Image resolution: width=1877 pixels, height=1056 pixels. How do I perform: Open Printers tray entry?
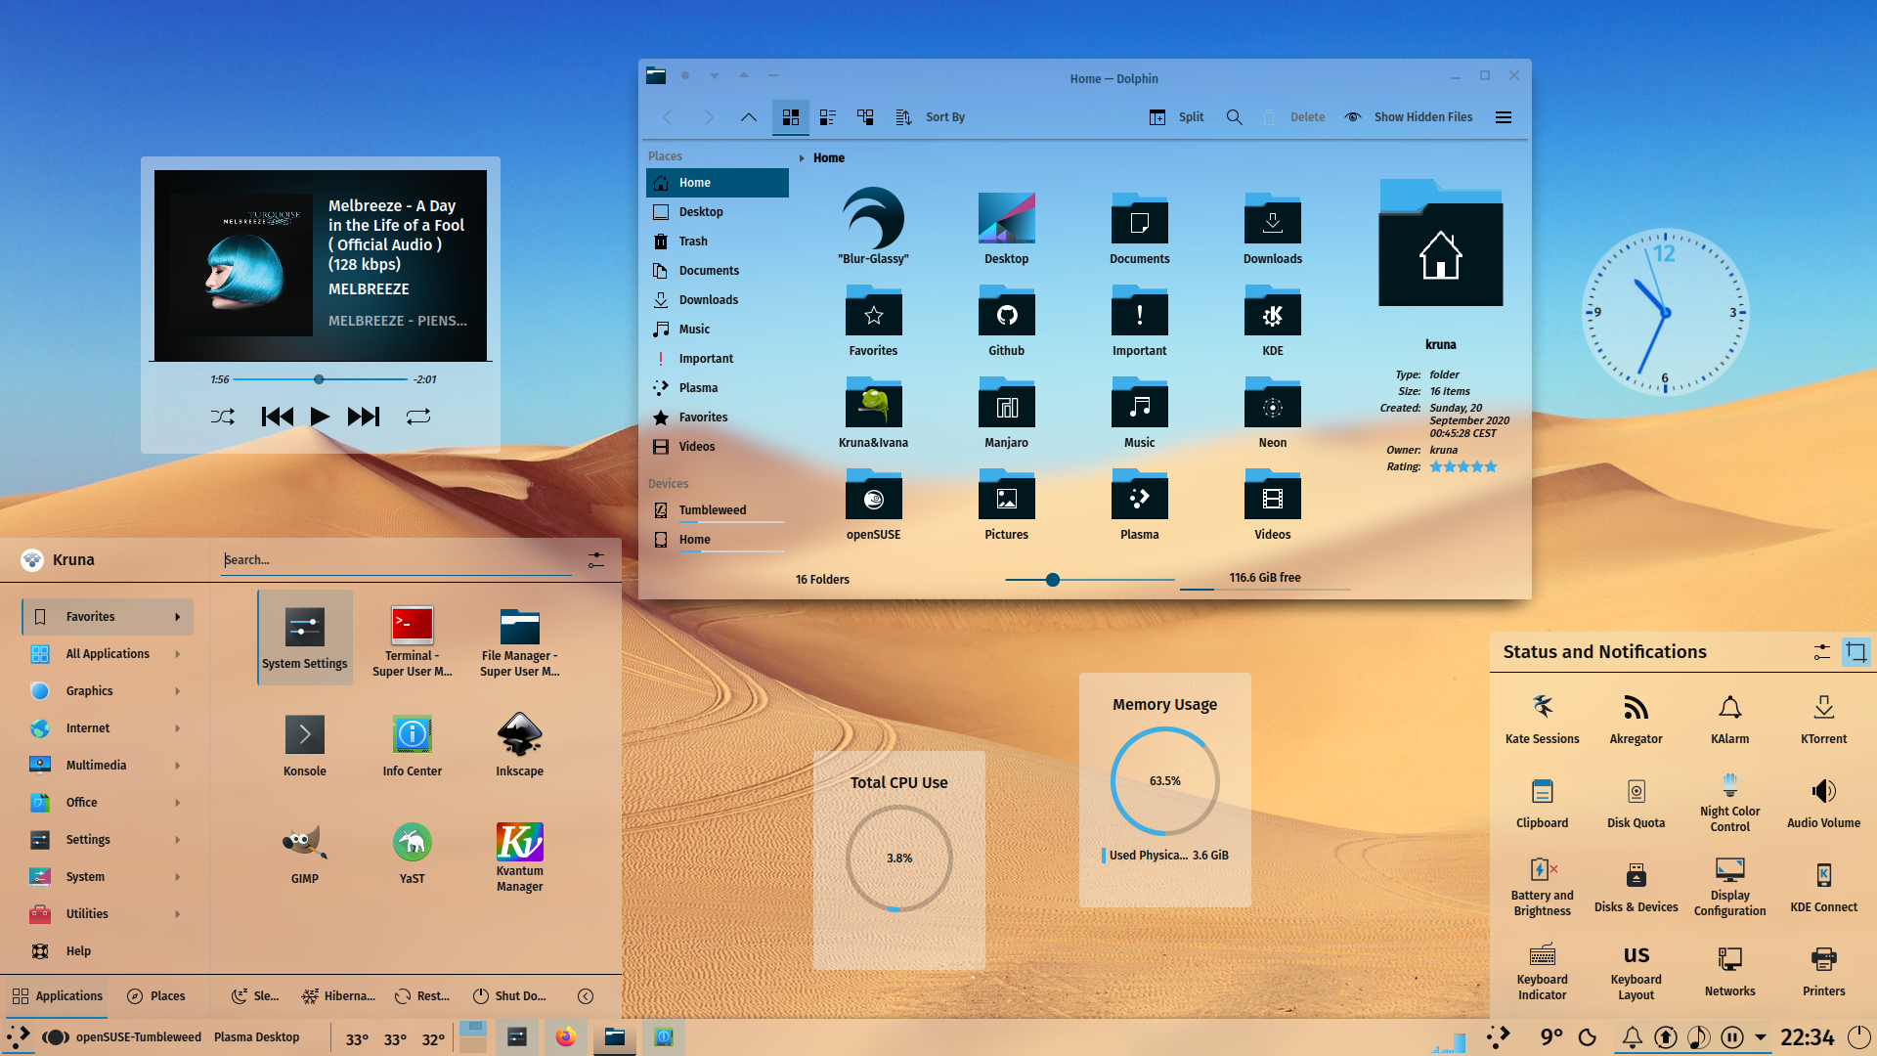coord(1823,971)
